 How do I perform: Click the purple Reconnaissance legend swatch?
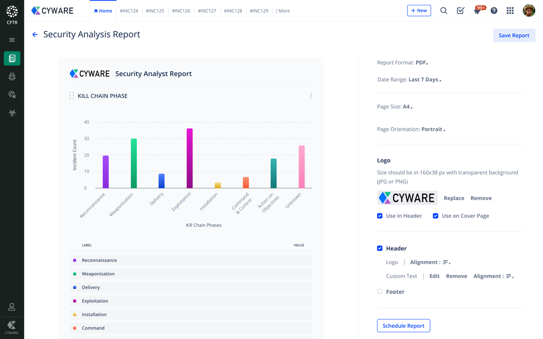point(75,261)
